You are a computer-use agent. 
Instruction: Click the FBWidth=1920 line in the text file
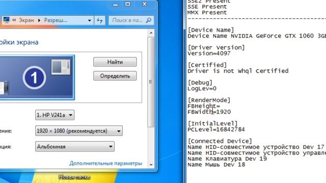[209, 112]
